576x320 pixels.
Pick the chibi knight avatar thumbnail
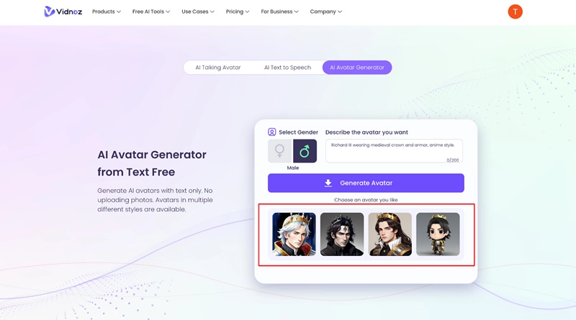pyautogui.click(x=438, y=234)
